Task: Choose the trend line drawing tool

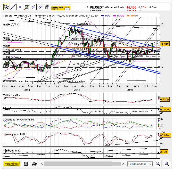Action: click(13, 7)
